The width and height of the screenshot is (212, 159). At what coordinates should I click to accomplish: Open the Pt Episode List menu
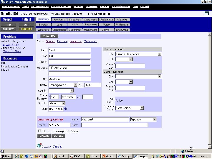[x=40, y=6]
